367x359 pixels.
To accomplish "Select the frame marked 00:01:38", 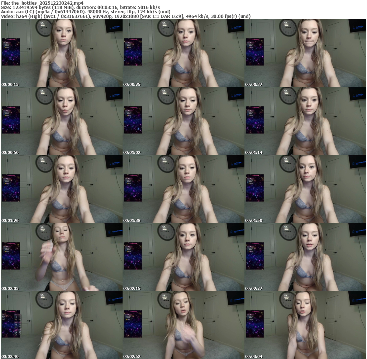I will (183, 189).
